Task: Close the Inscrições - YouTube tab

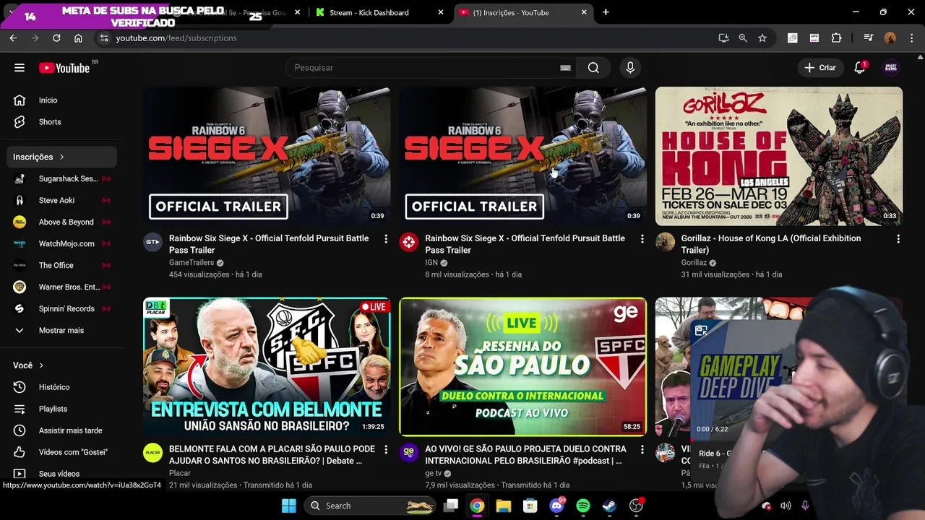Action: click(x=584, y=12)
